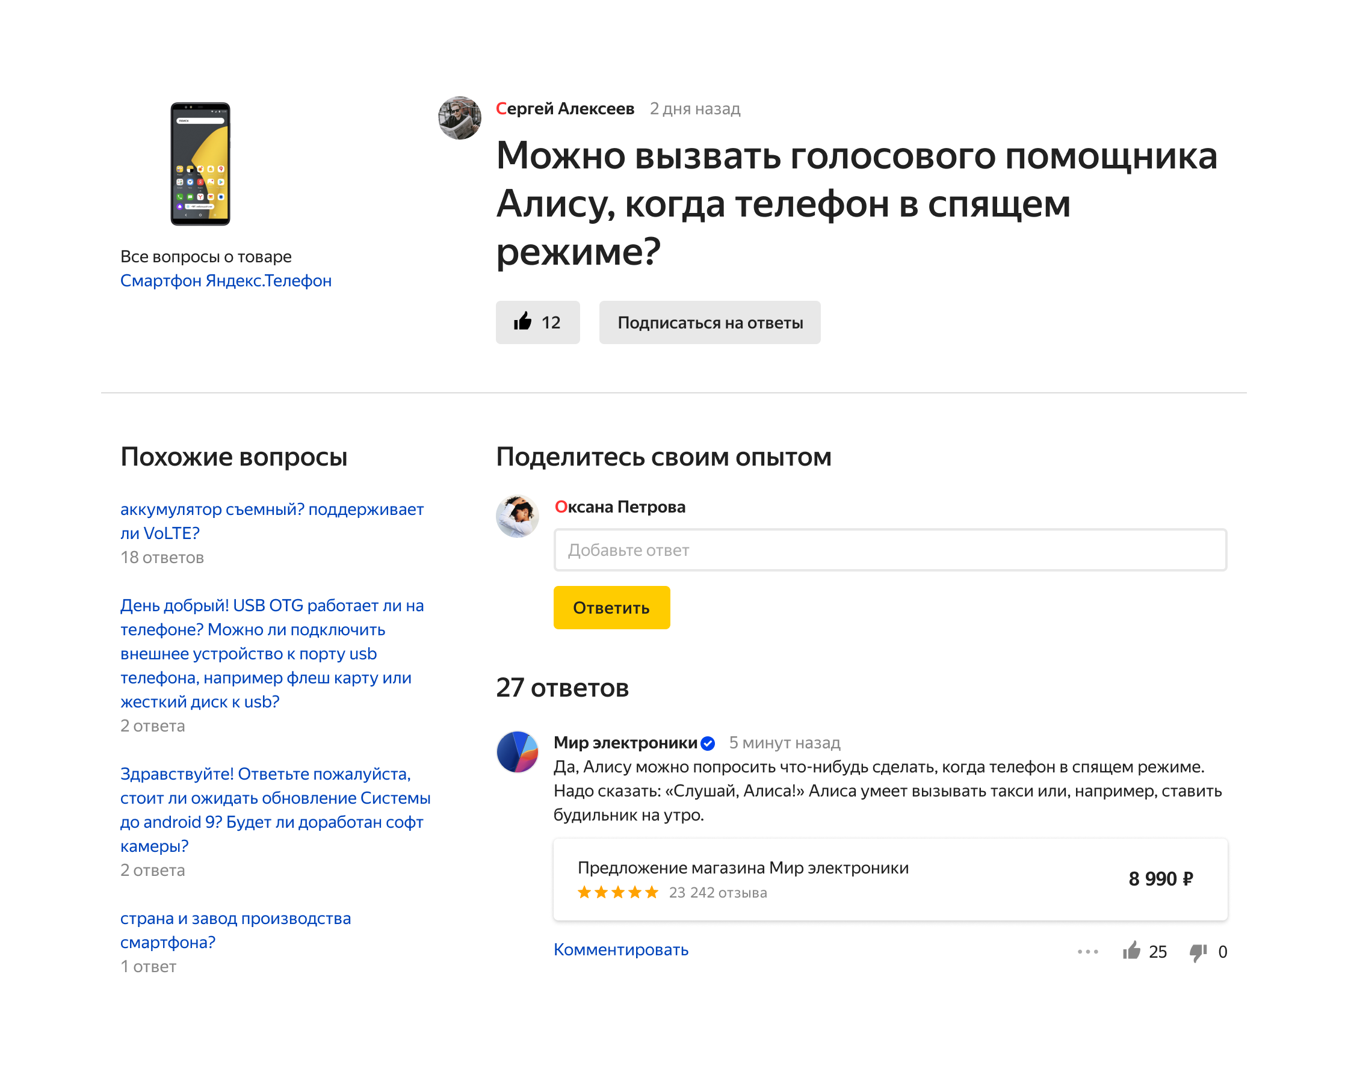Open the страна и завод производства question
This screenshot has height=1066, width=1348.
click(x=235, y=930)
